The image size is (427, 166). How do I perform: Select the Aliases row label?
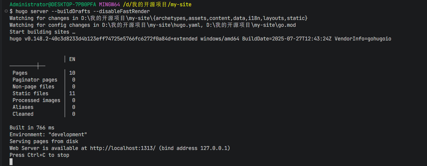point(23,107)
